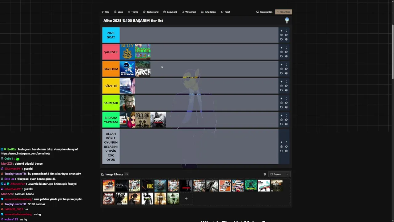The width and height of the screenshot is (394, 222).
Task: Open color palette for BAYILDIM row
Action: pyautogui.click(x=286, y=69)
